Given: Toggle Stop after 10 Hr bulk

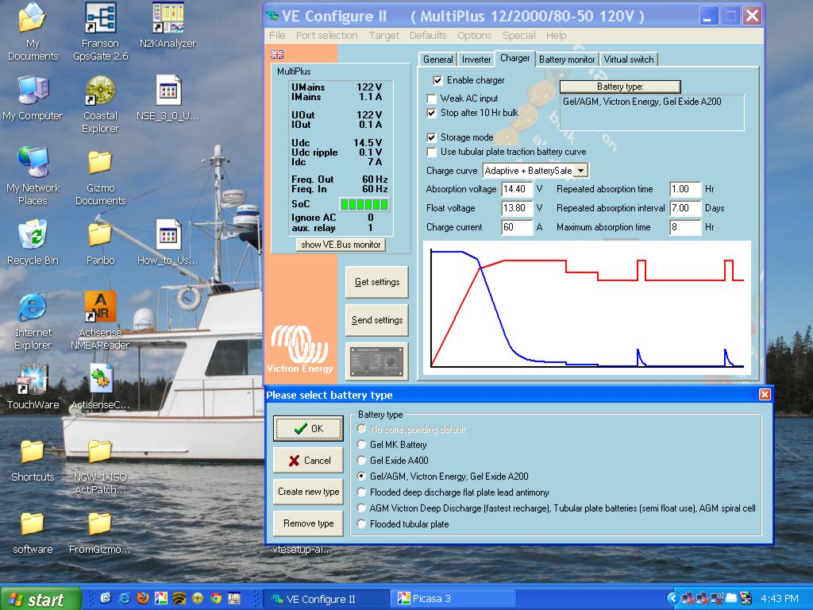Looking at the screenshot, I should [x=431, y=113].
